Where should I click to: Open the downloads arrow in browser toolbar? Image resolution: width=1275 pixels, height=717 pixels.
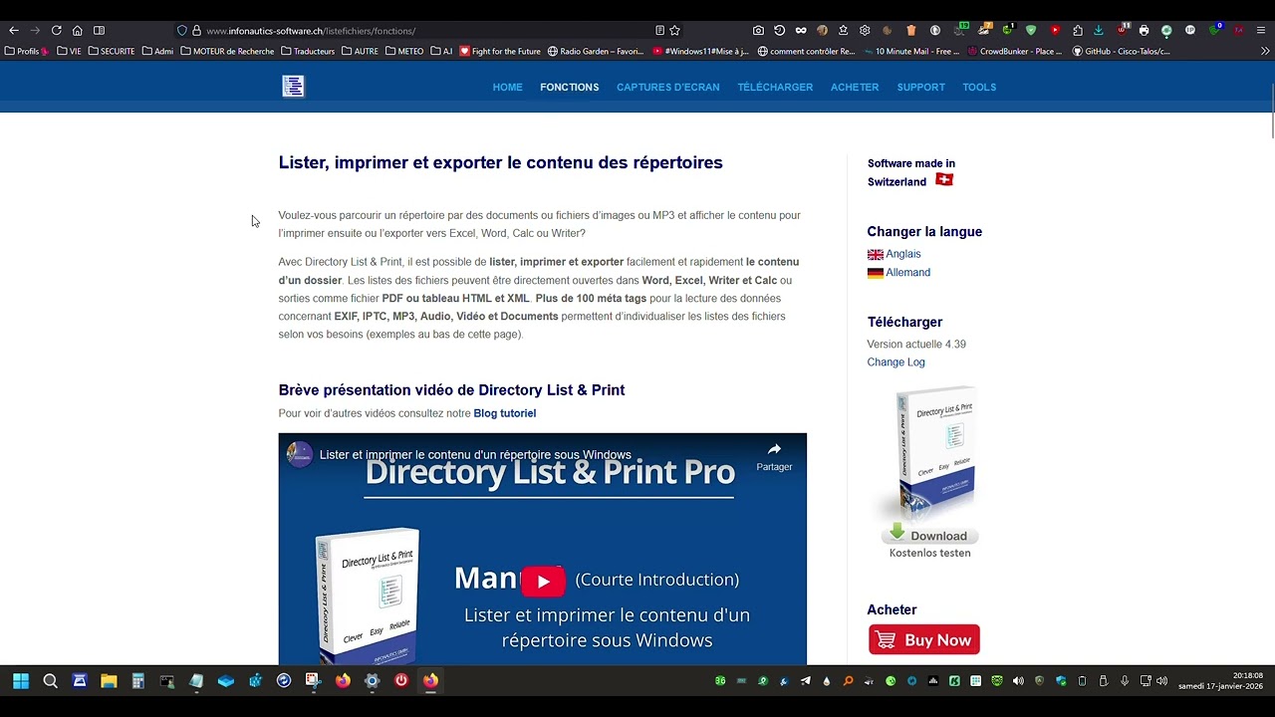(1098, 31)
